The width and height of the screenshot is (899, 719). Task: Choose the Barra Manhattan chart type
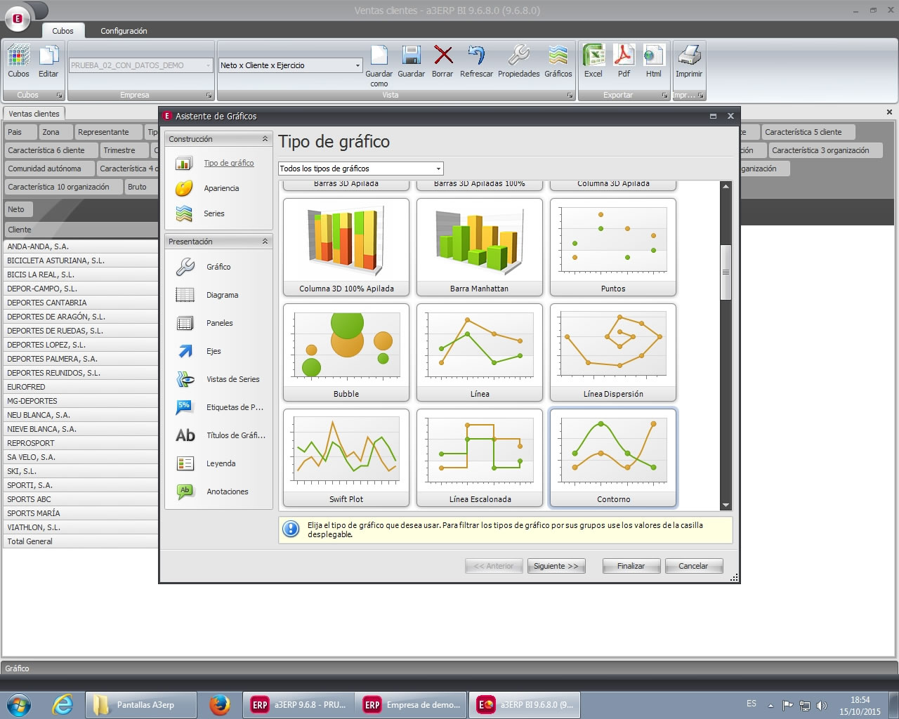click(480, 247)
